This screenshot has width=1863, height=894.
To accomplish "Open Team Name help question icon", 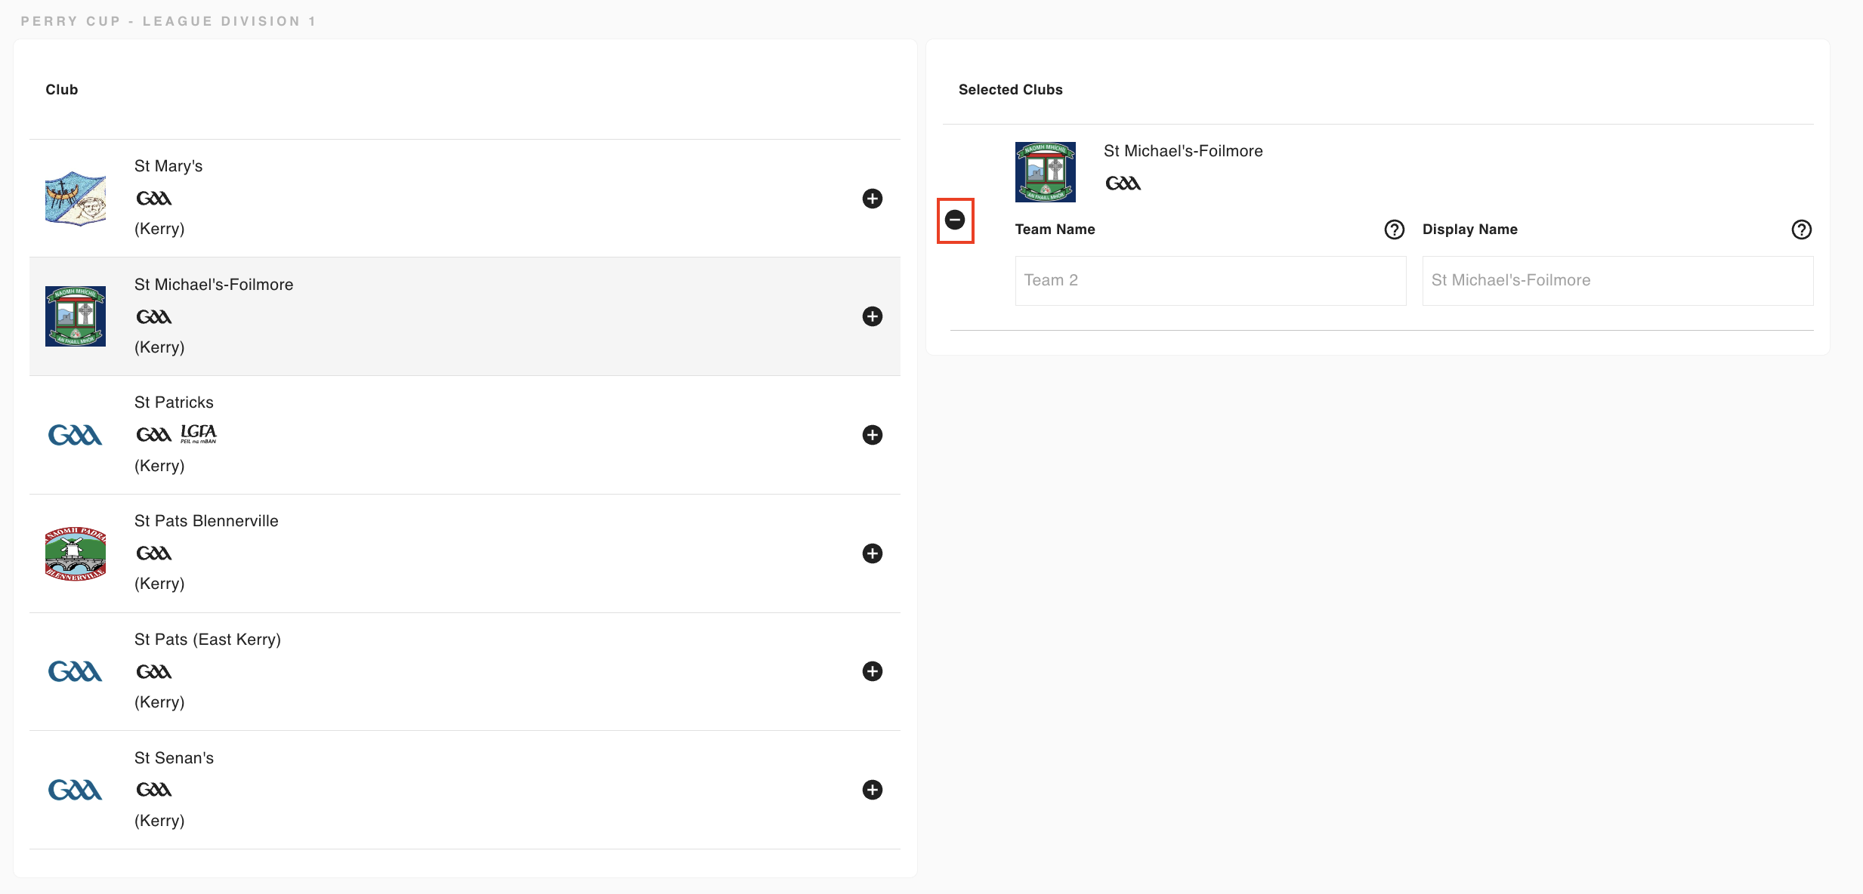I will point(1395,230).
